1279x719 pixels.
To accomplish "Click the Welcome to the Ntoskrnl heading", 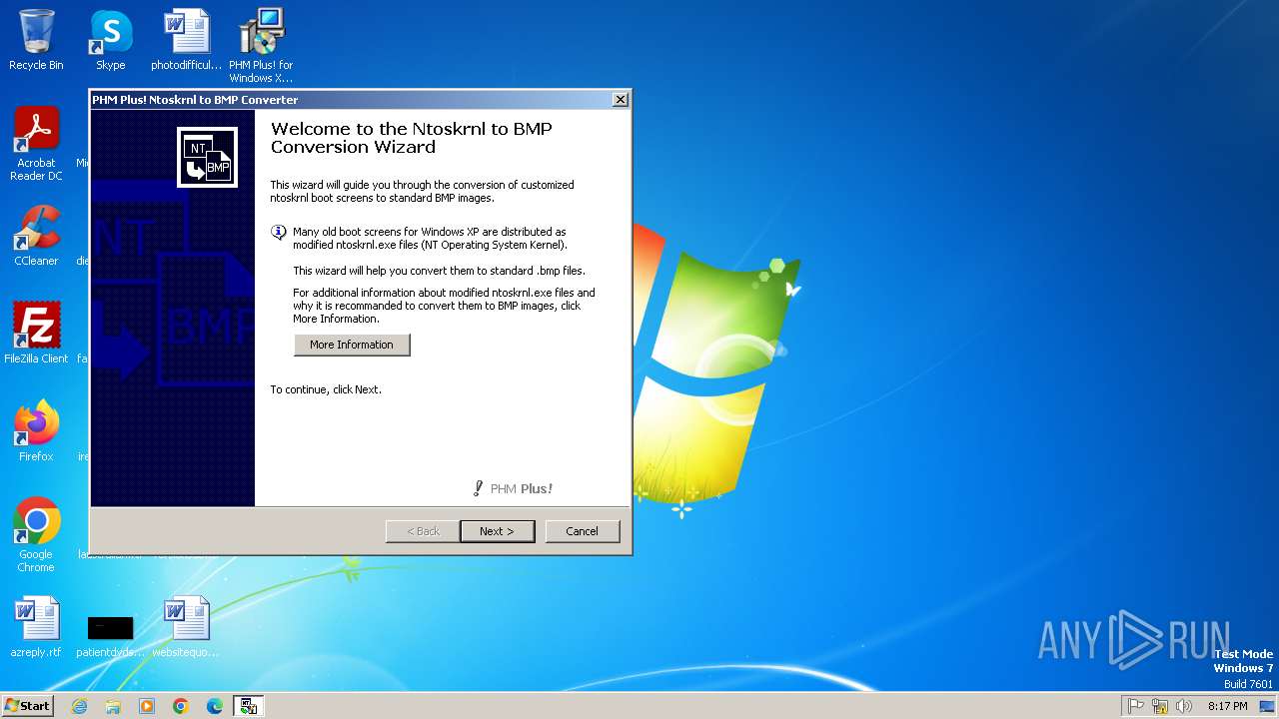I will (412, 138).
